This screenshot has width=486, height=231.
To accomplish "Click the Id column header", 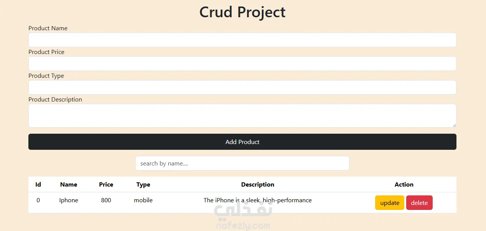I will tap(38, 185).
